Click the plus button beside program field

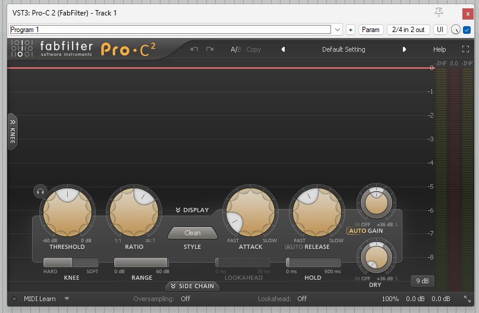pos(351,30)
